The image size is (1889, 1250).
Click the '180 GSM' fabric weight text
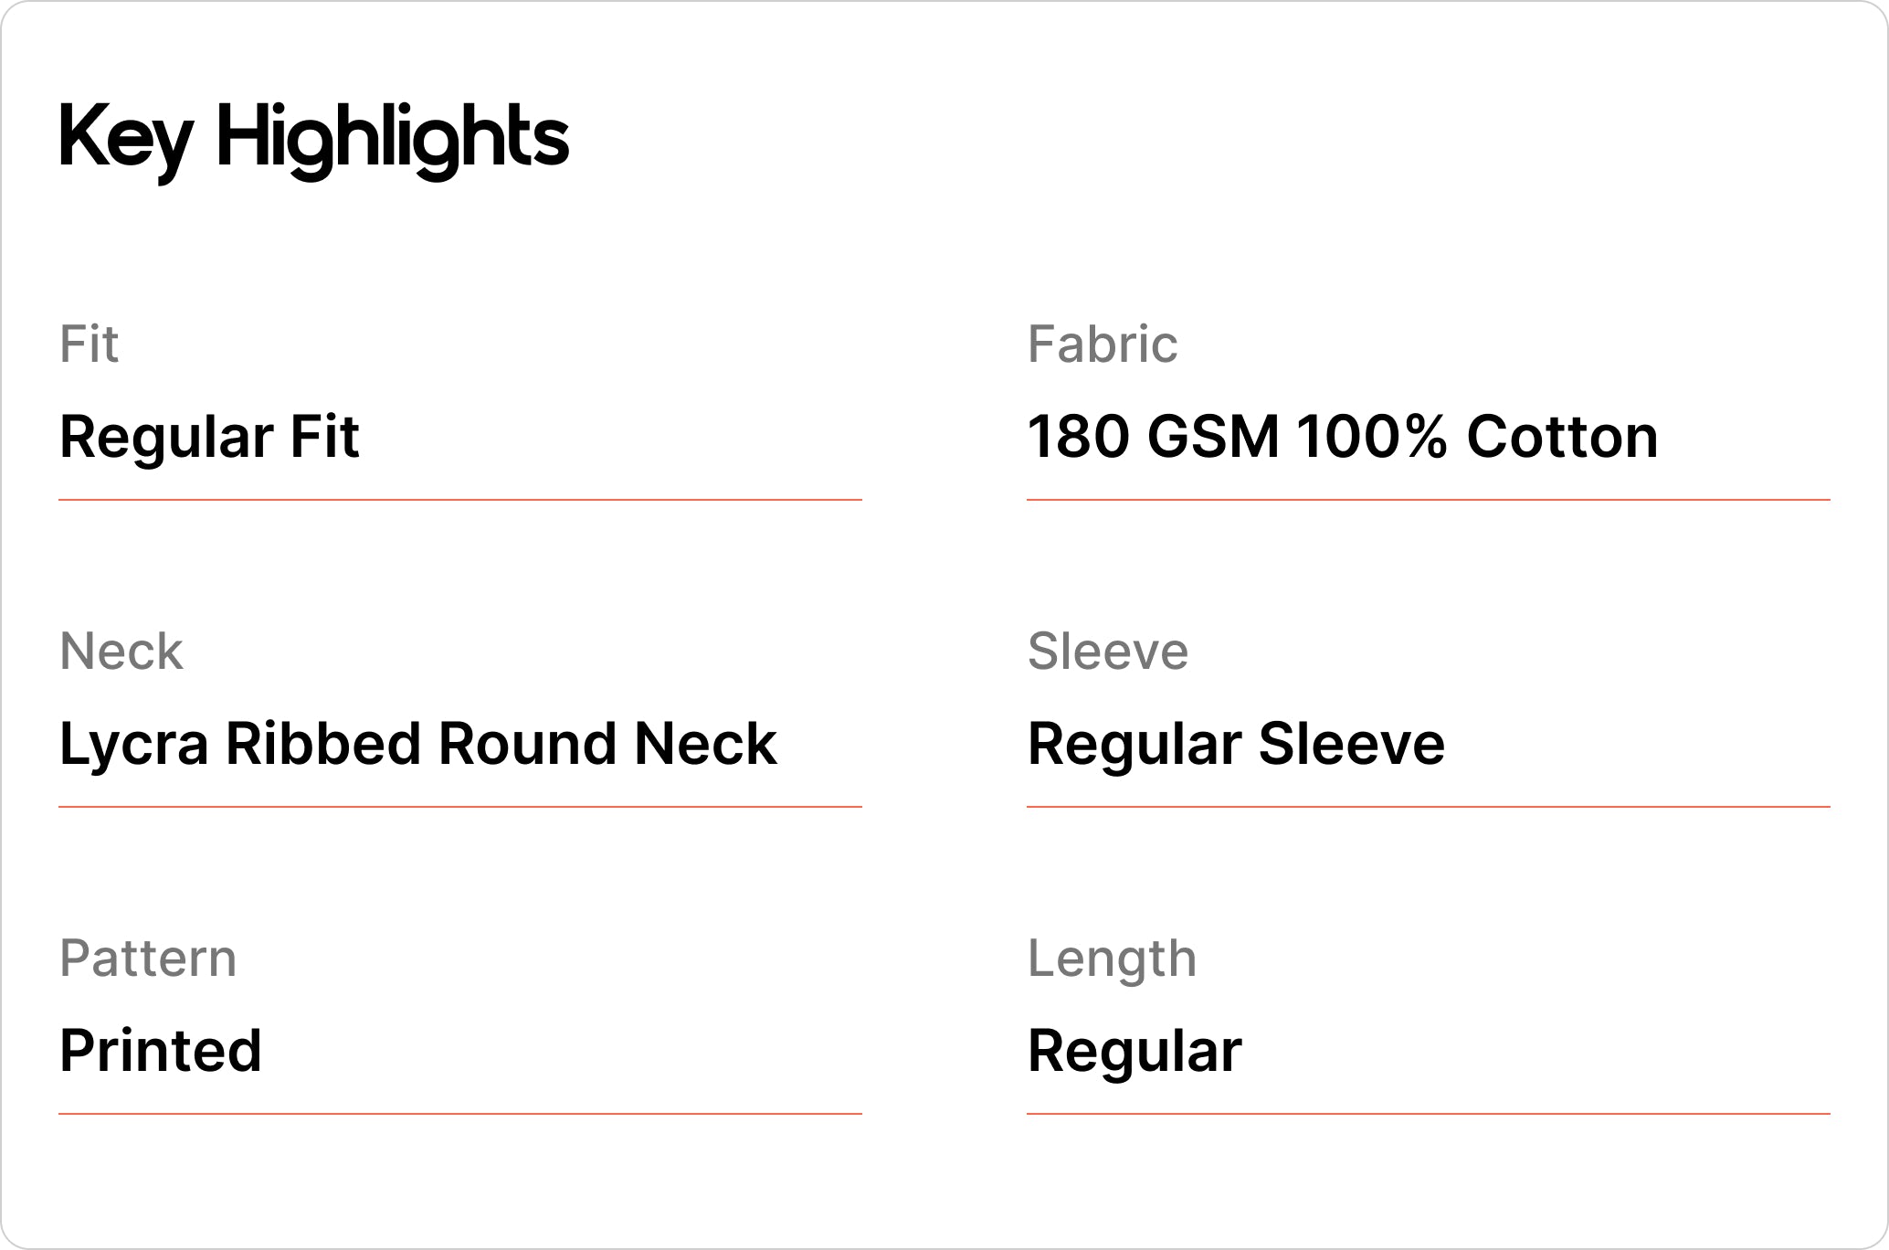[x=1153, y=436]
